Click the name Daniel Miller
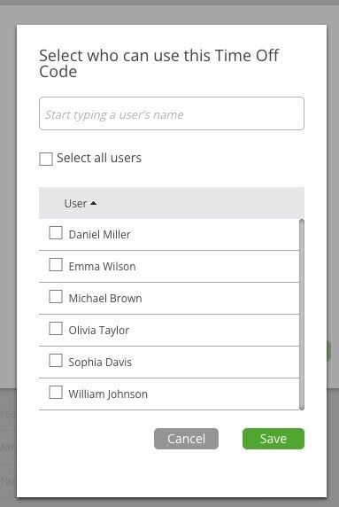The image size is (339, 507). (99, 234)
